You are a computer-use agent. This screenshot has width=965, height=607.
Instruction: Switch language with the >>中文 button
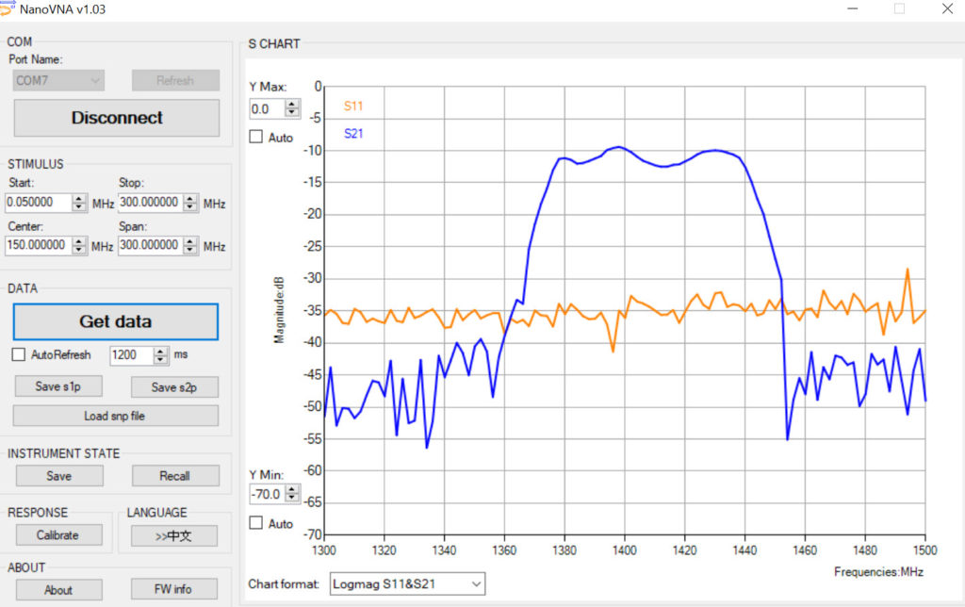[x=174, y=535]
